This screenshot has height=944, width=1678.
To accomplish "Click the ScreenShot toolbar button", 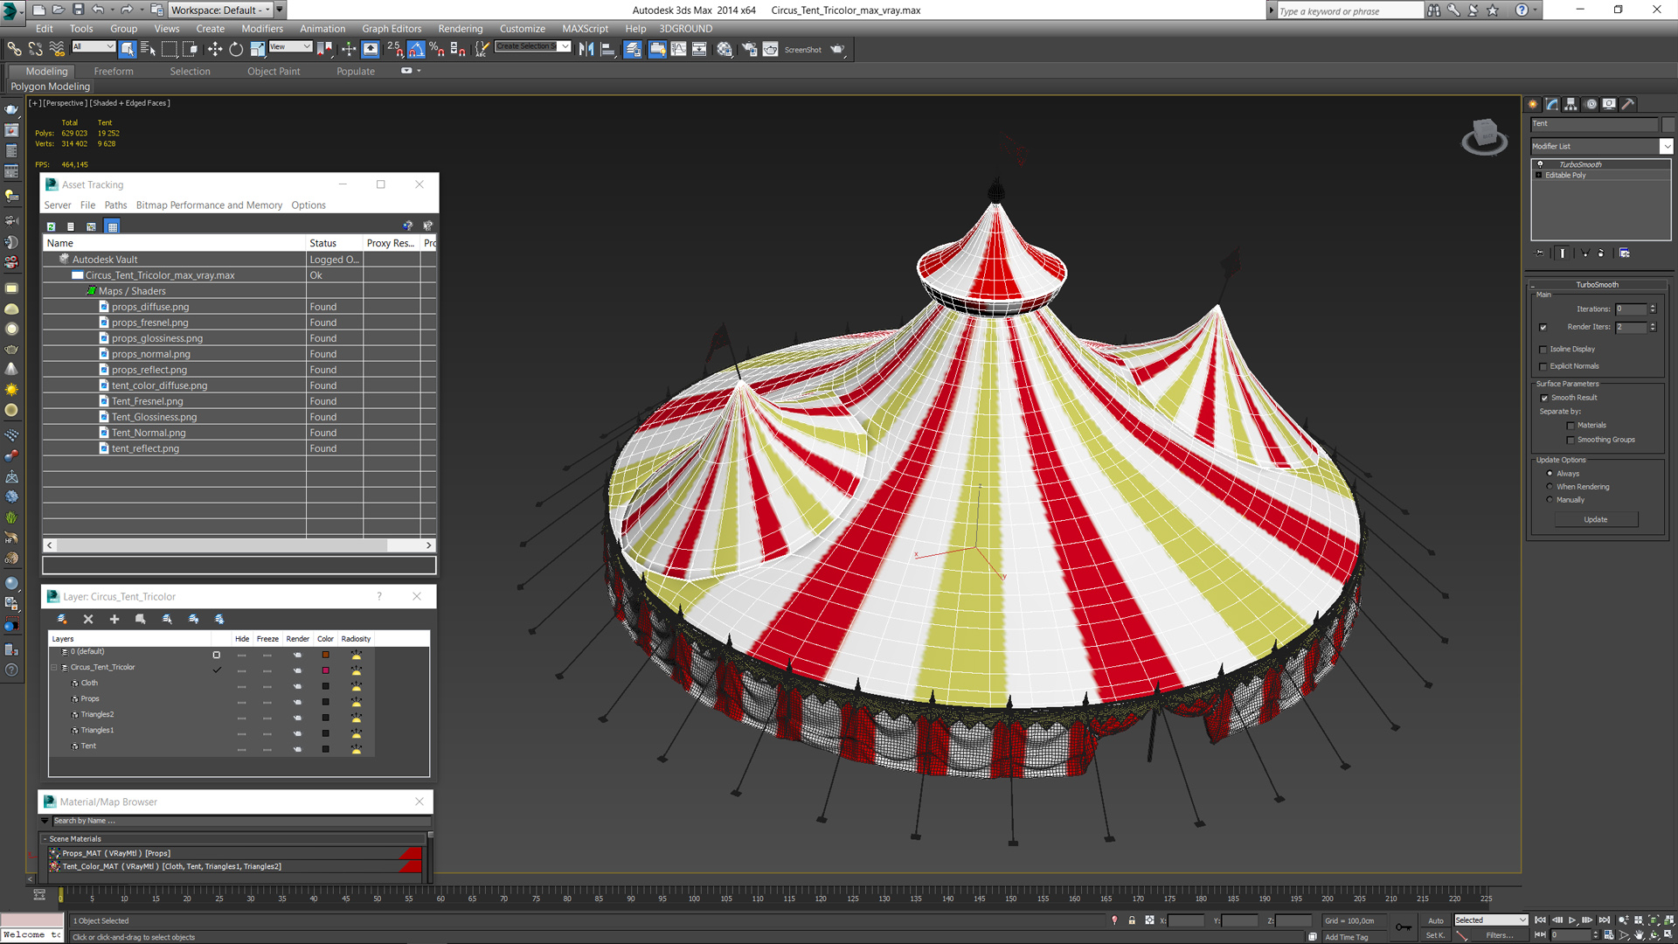I will point(802,50).
